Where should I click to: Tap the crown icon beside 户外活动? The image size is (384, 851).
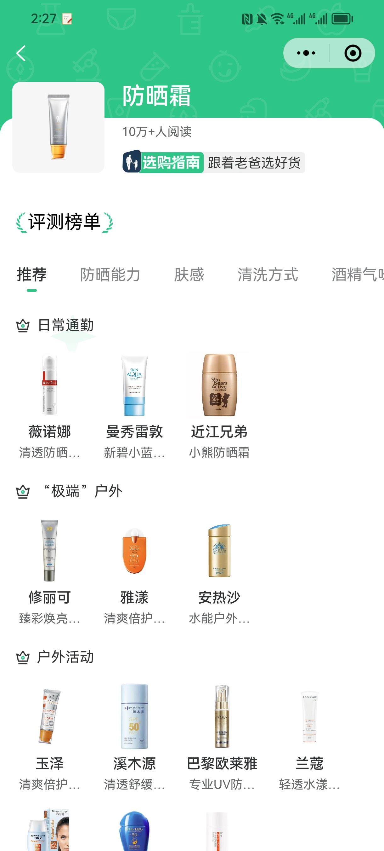(x=23, y=657)
